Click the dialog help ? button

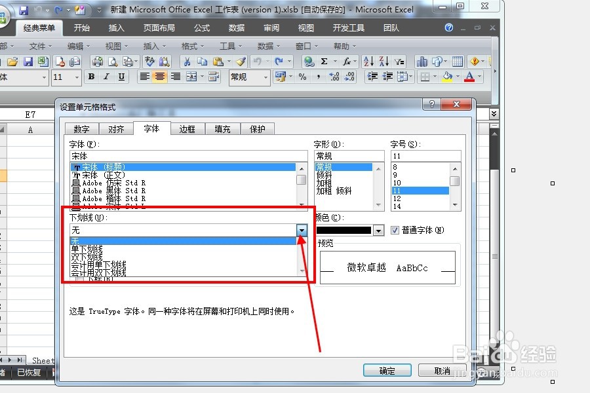click(x=432, y=104)
